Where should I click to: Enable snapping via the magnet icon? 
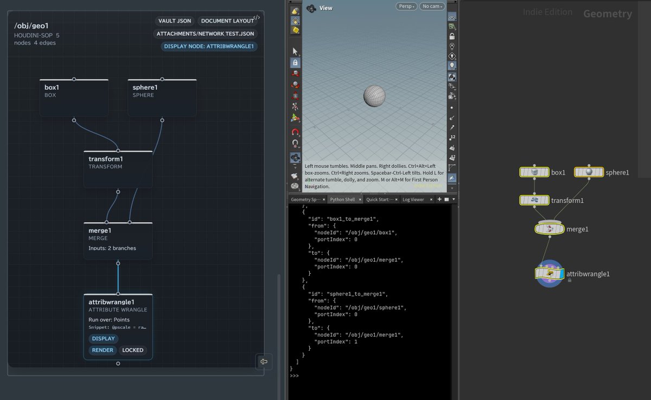(x=296, y=131)
